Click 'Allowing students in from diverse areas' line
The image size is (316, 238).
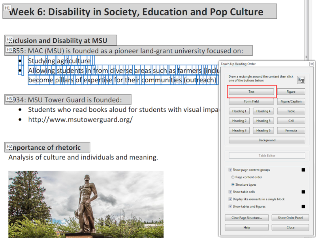(x=123, y=70)
